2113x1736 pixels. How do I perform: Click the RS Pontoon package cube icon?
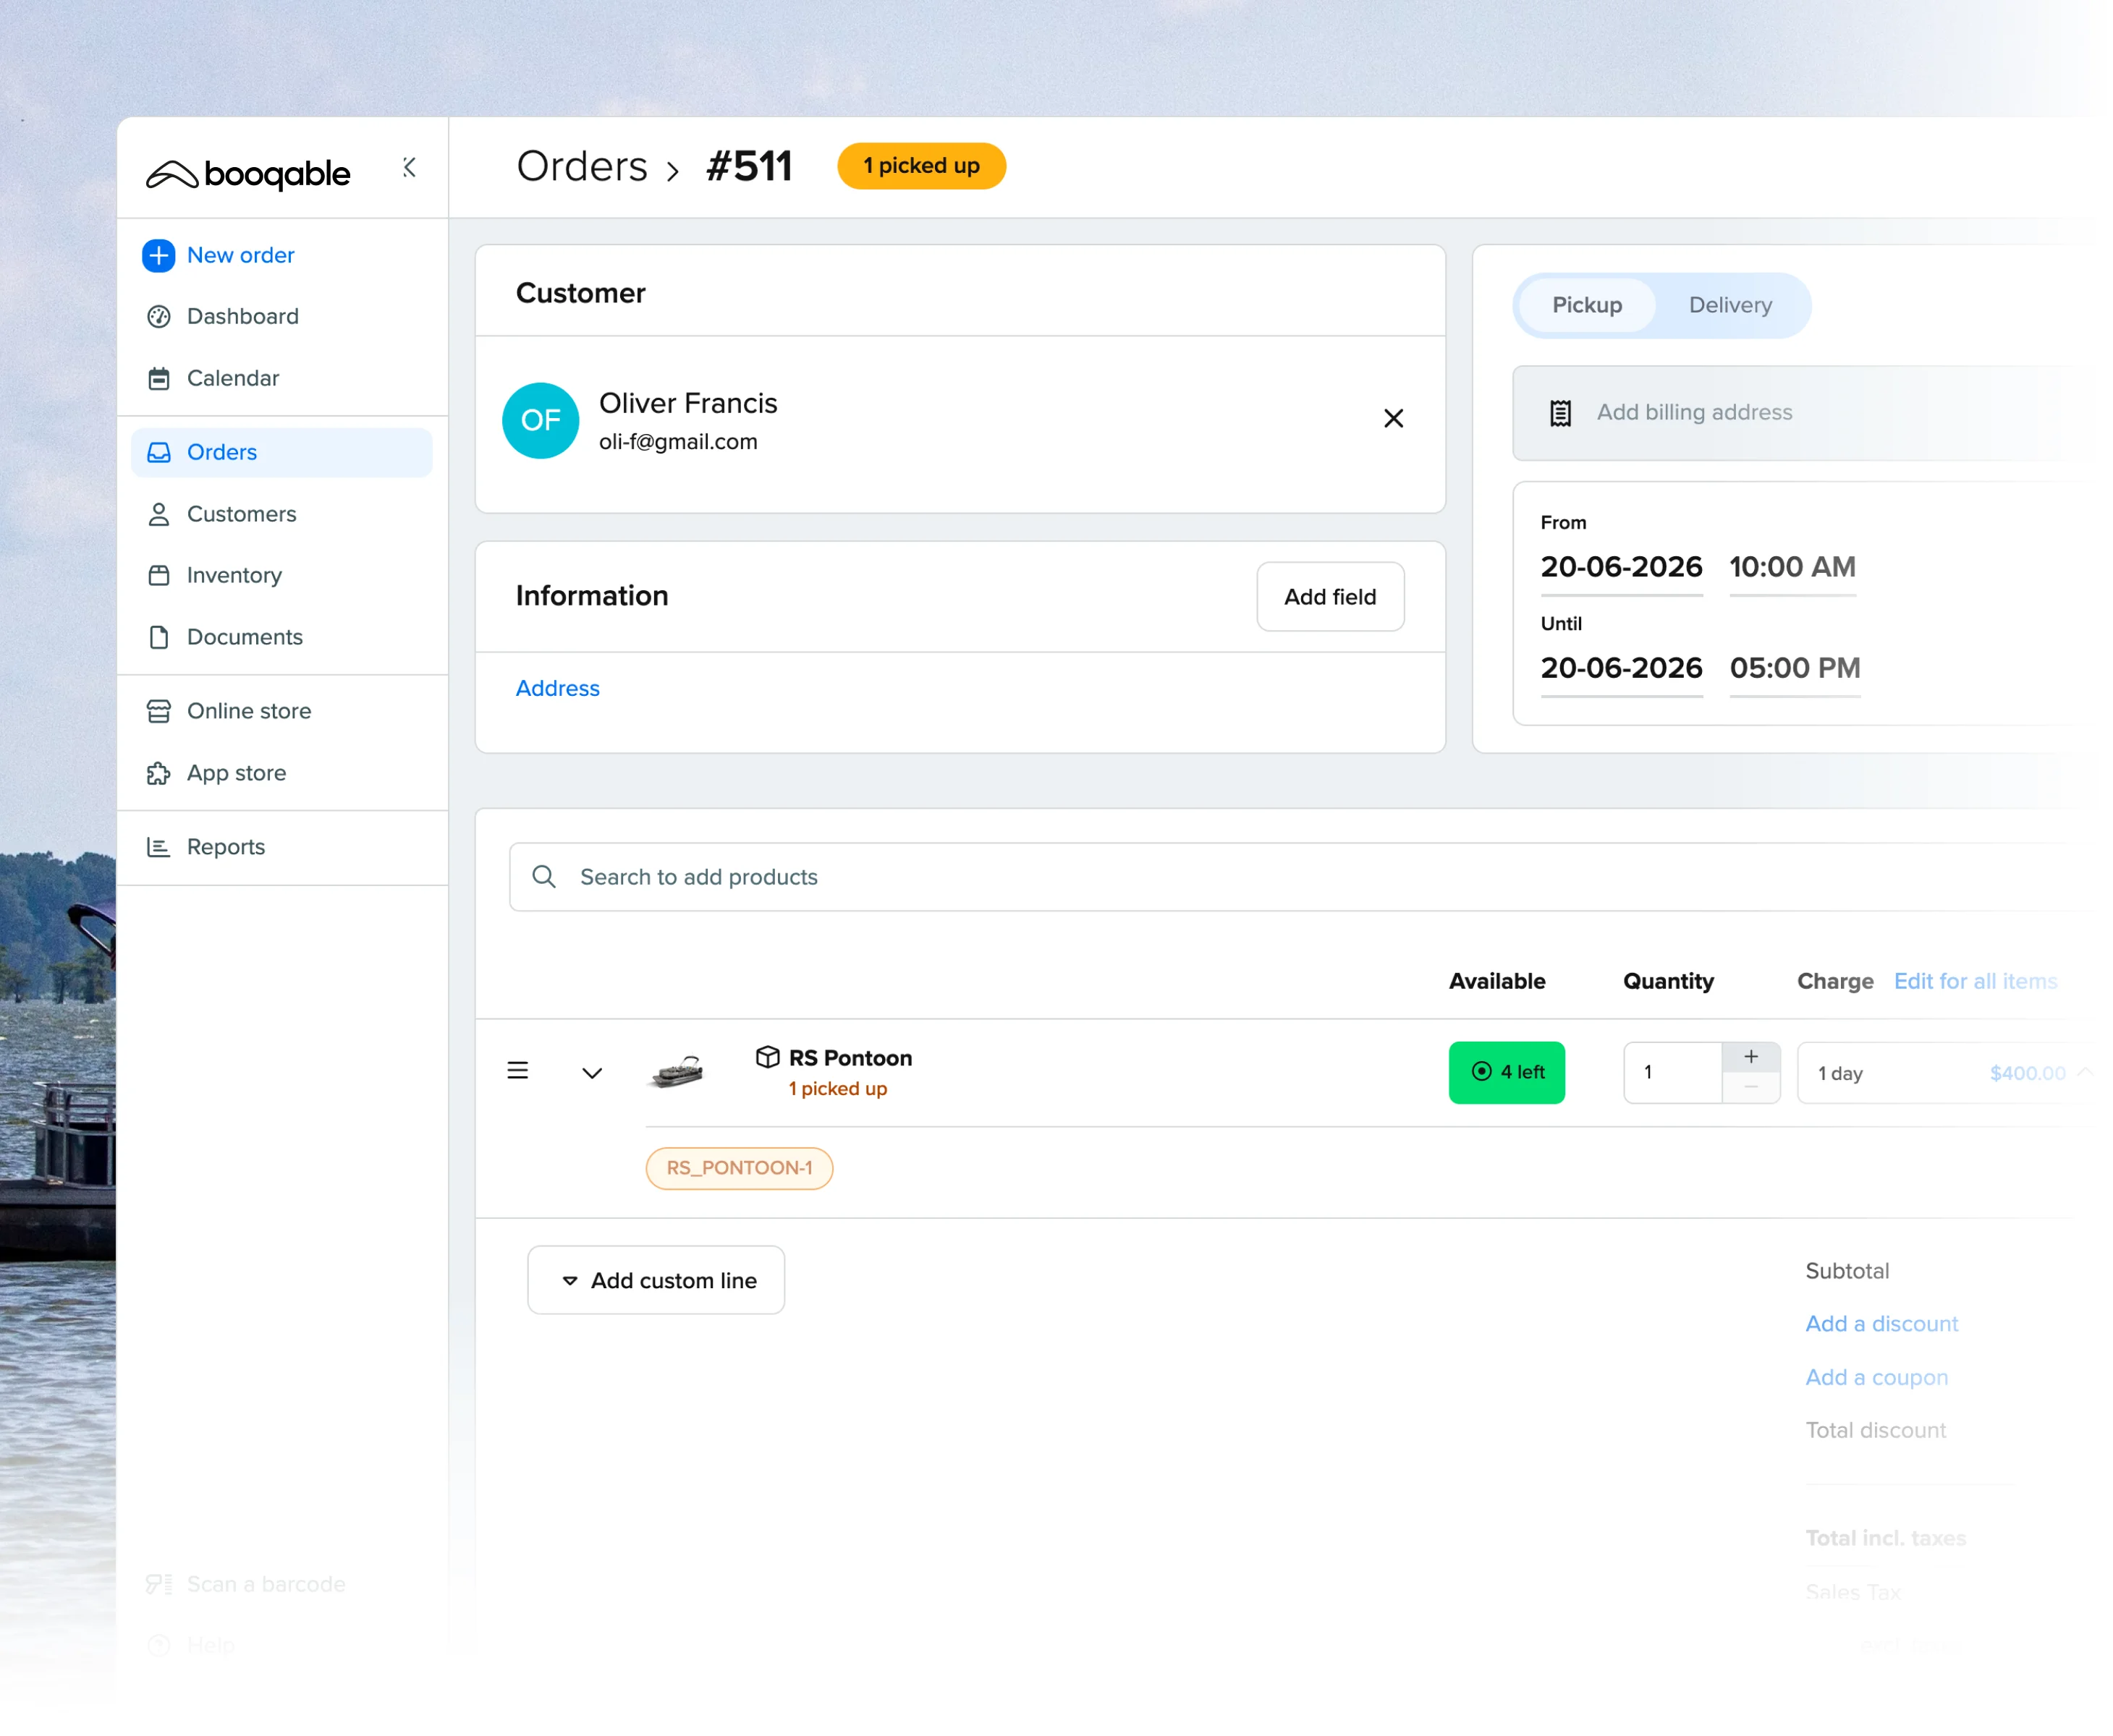point(767,1057)
